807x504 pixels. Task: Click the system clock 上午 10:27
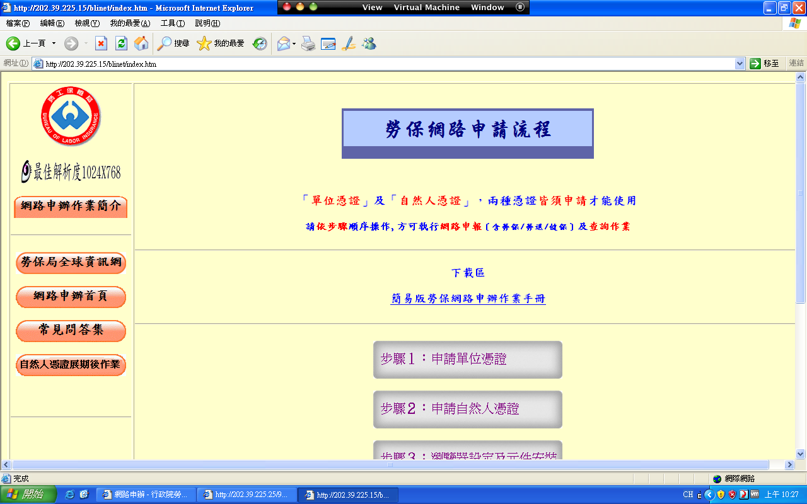pyautogui.click(x=782, y=495)
